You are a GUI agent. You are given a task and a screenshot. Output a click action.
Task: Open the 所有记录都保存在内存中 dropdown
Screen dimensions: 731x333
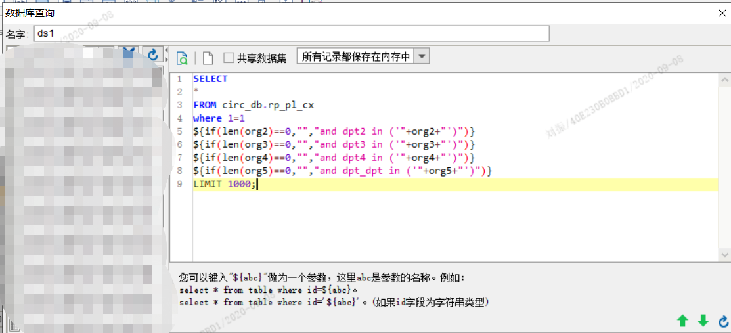[355, 56]
